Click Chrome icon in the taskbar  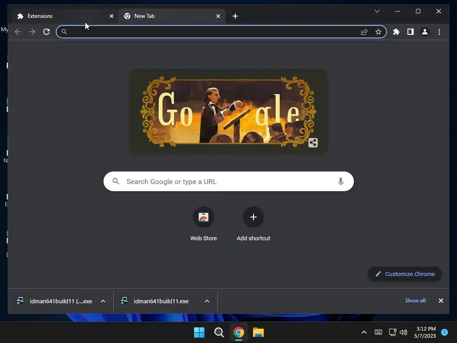point(238,332)
